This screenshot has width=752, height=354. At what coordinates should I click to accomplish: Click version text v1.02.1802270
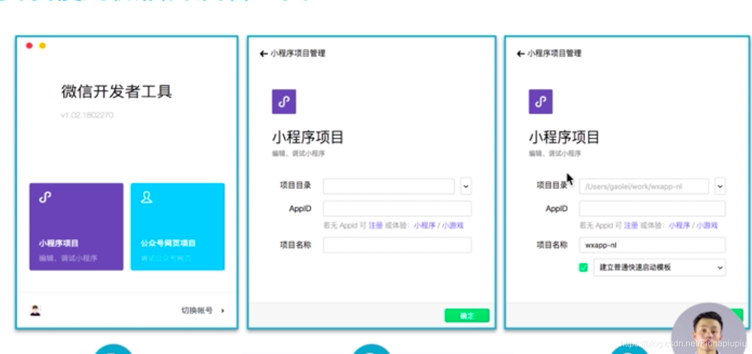click(x=87, y=115)
